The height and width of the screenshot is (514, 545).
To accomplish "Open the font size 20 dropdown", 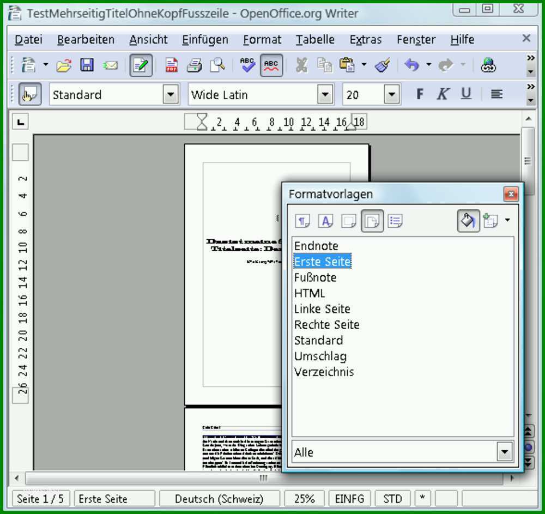I will (x=392, y=94).
